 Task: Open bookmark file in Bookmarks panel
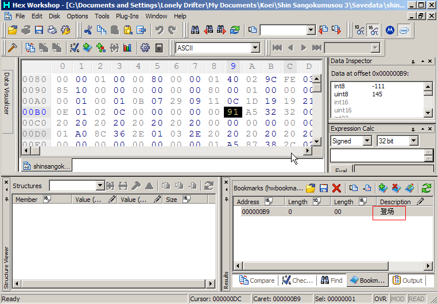pos(310,188)
